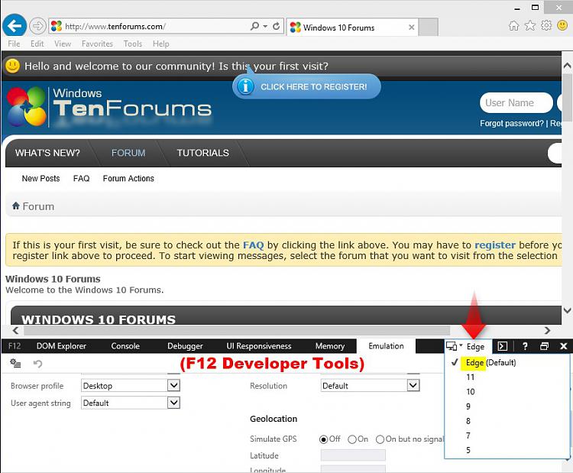Viewport: 573px width, 473px height.
Task: Click the persist emulation settings icon
Action: 15,363
